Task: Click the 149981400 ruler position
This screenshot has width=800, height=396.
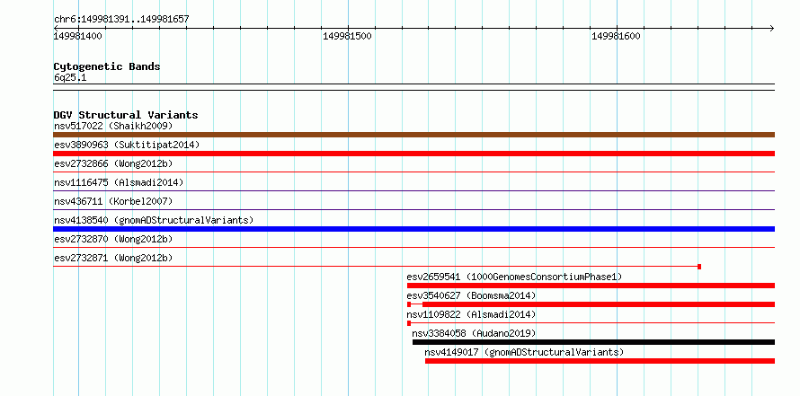Action: click(x=77, y=36)
